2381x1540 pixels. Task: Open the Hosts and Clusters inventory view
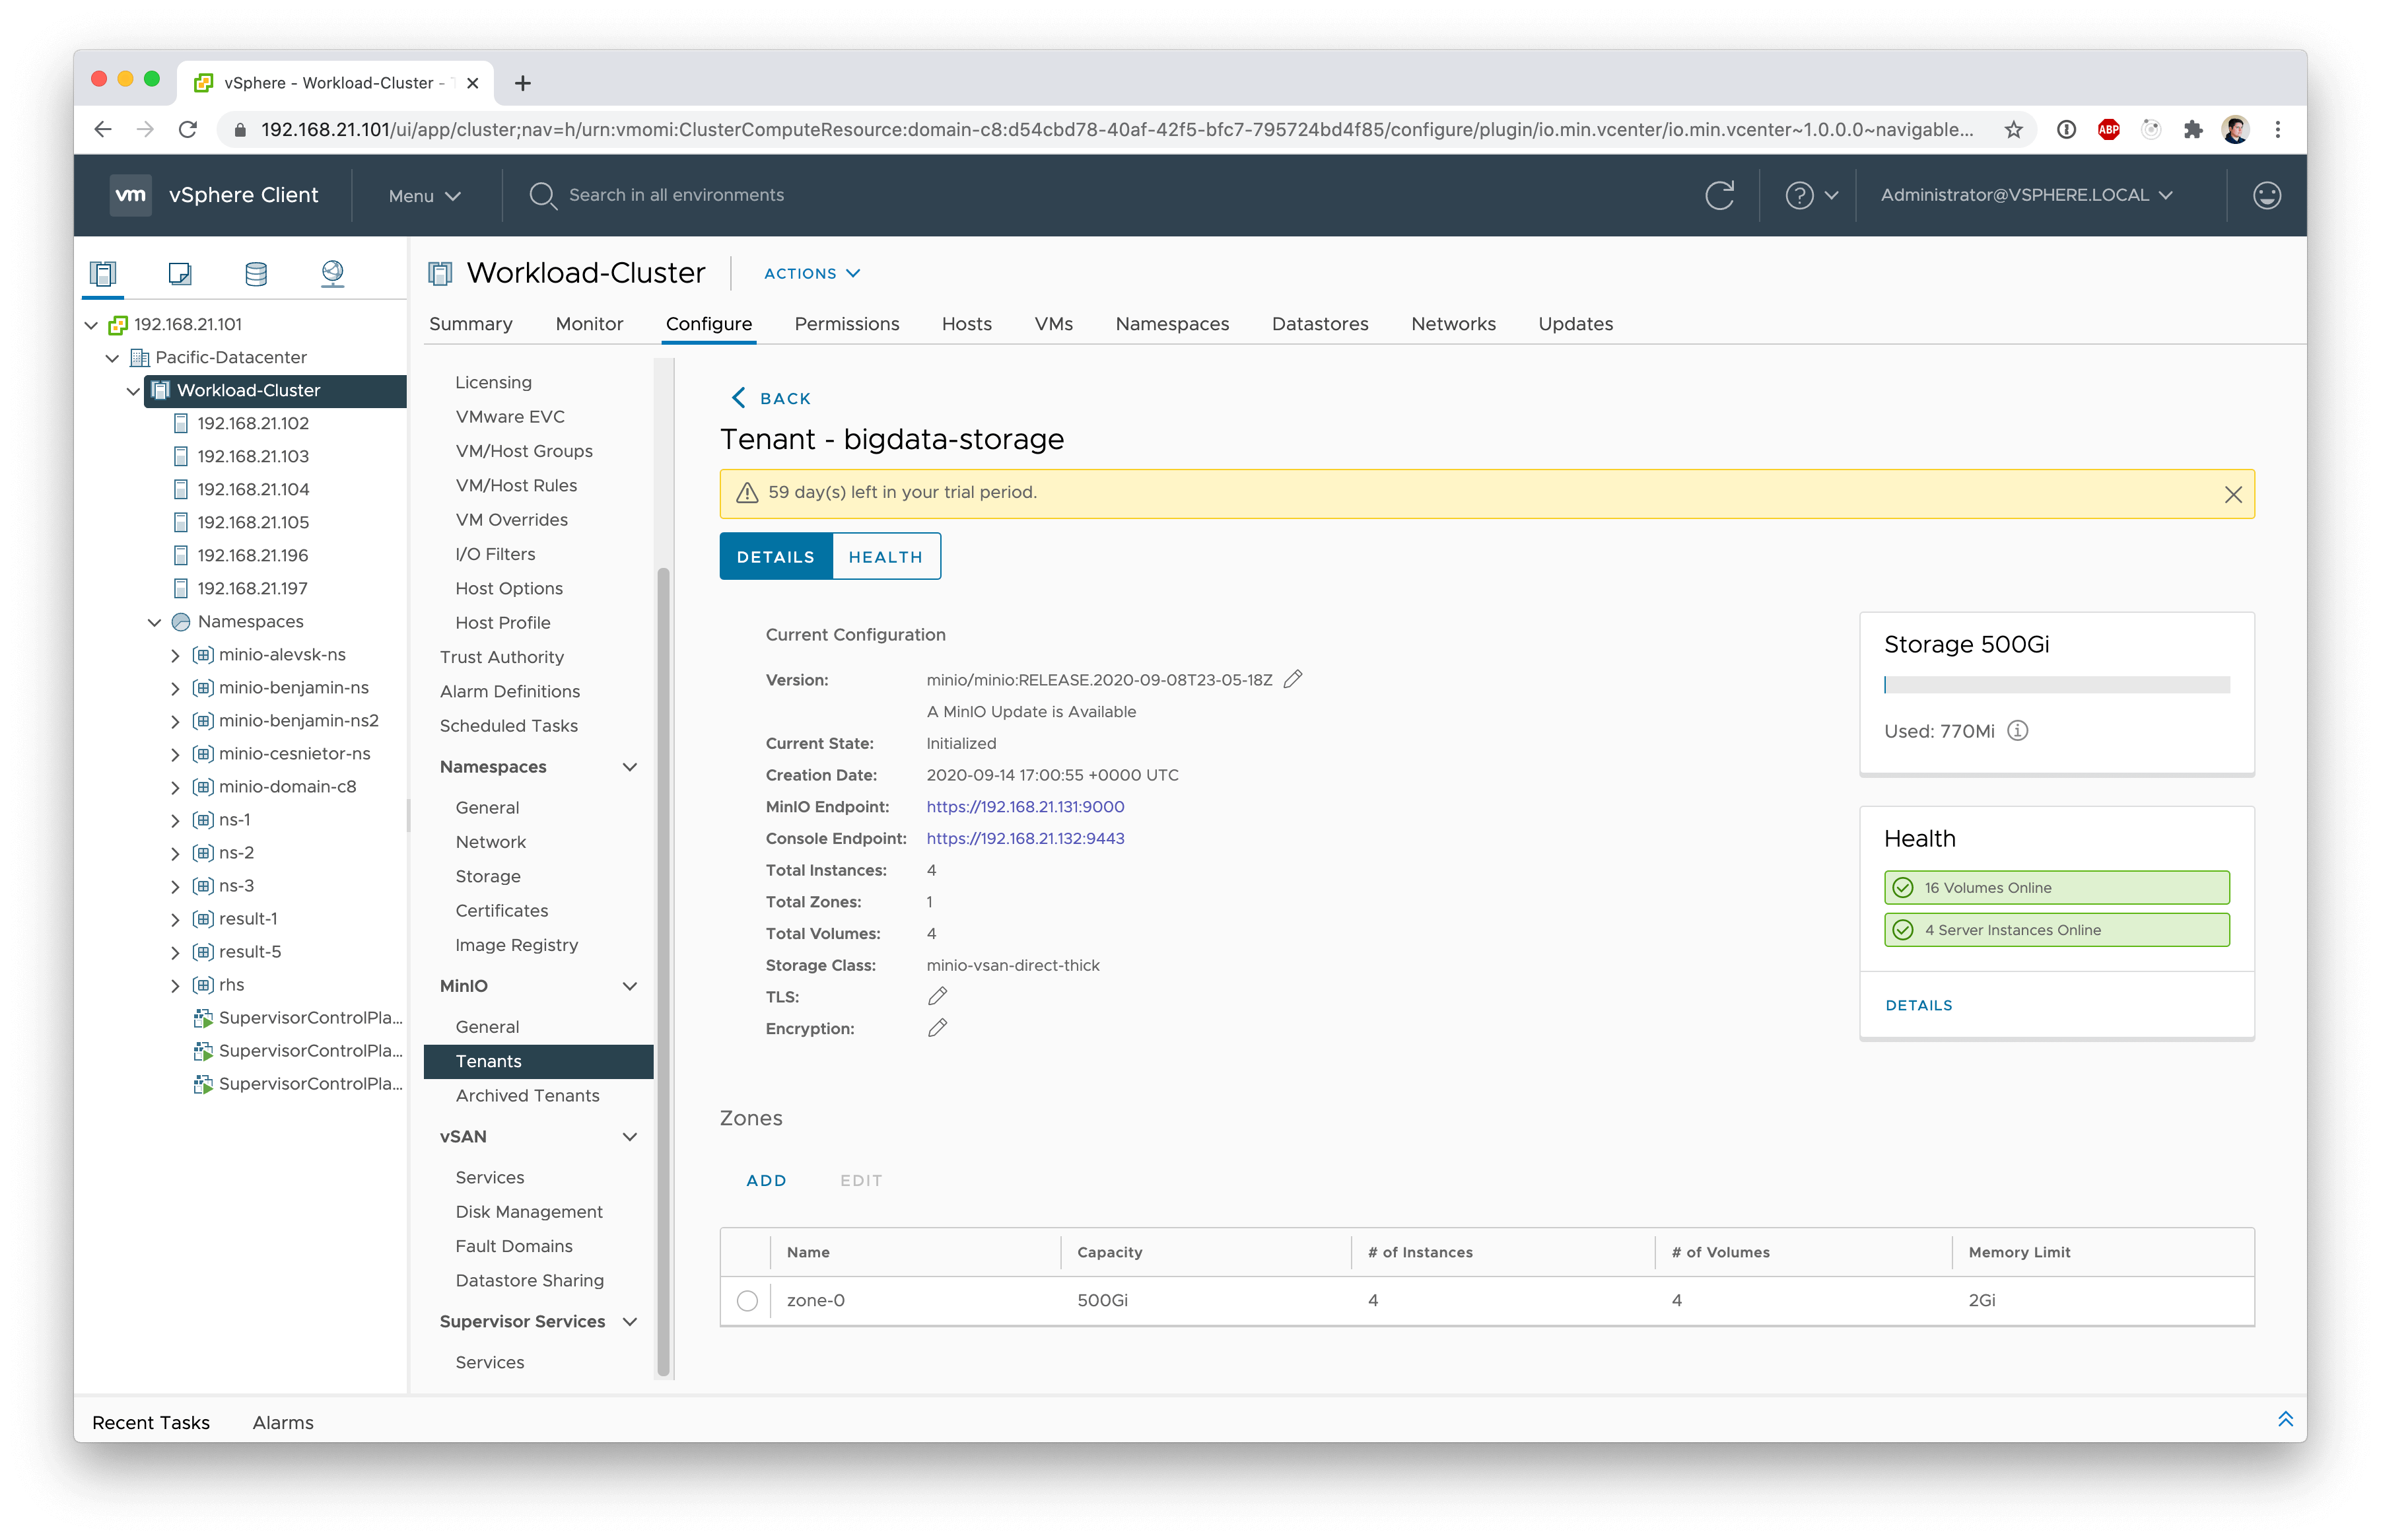pyautogui.click(x=103, y=273)
